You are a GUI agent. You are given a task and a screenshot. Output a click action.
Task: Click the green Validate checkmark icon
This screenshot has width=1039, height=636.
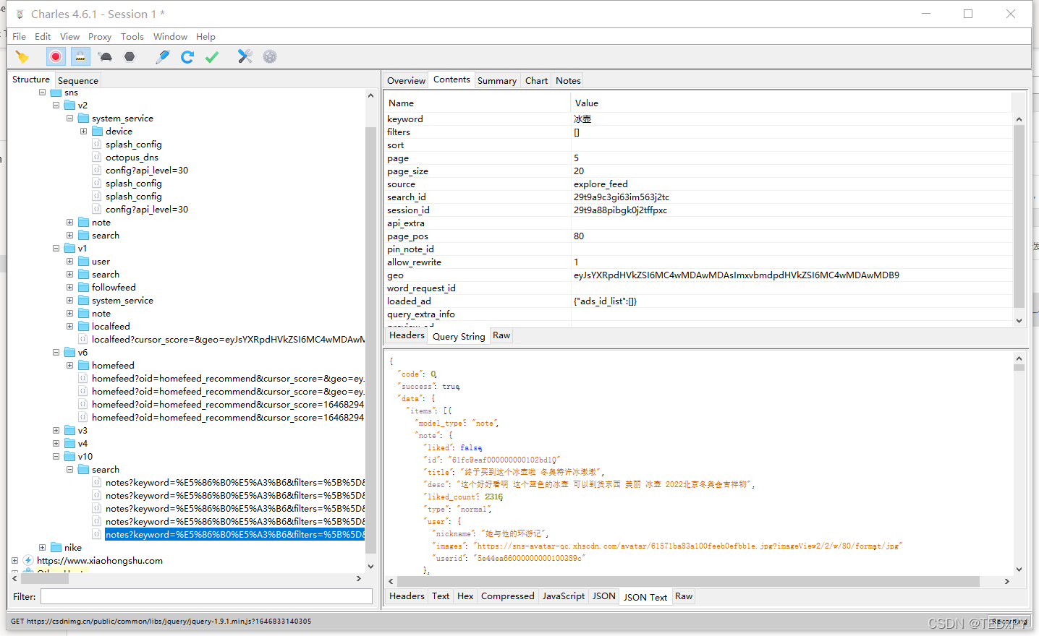pos(212,56)
